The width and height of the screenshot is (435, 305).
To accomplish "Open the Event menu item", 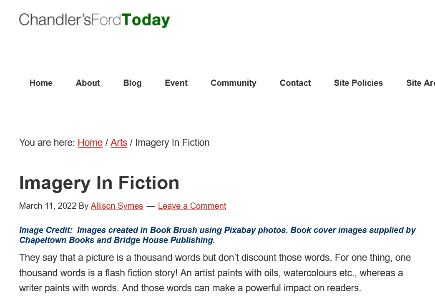I will point(176,83).
